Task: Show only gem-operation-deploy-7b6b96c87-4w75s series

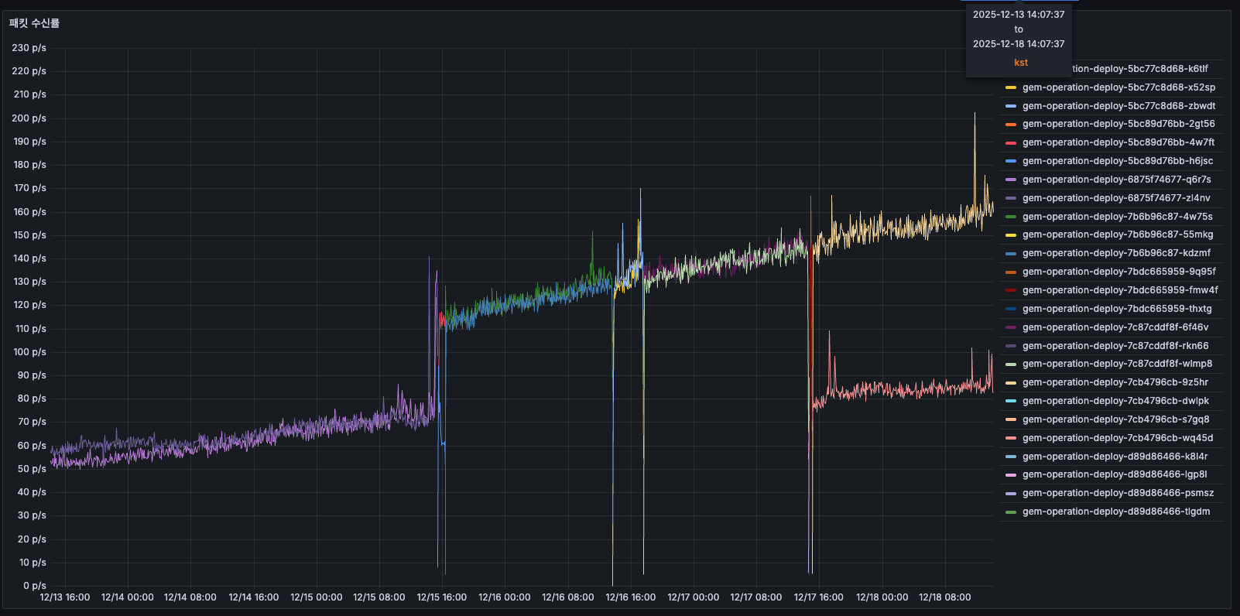Action: 1117,217
